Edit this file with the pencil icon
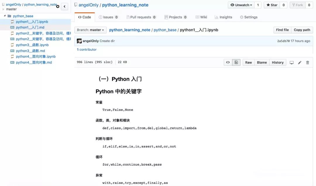 [x=300, y=63]
